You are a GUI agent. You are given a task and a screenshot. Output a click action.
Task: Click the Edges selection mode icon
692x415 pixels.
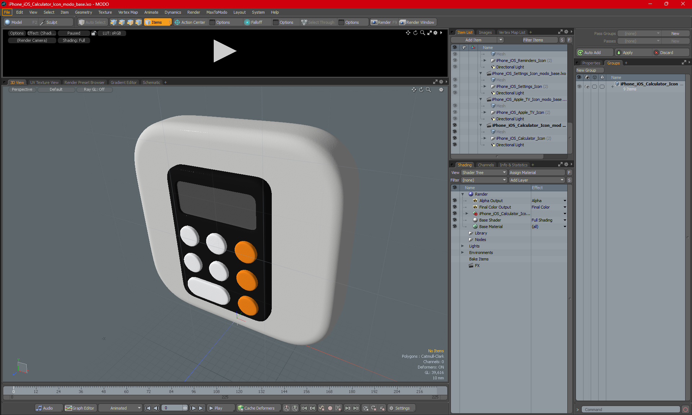pos(122,22)
